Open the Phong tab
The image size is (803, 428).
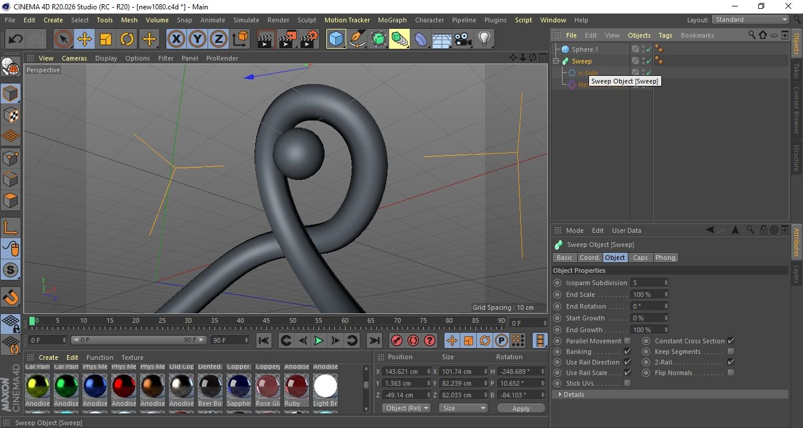(665, 258)
